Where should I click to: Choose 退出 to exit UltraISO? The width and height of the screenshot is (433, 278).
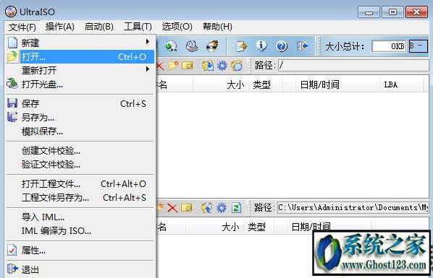point(80,269)
